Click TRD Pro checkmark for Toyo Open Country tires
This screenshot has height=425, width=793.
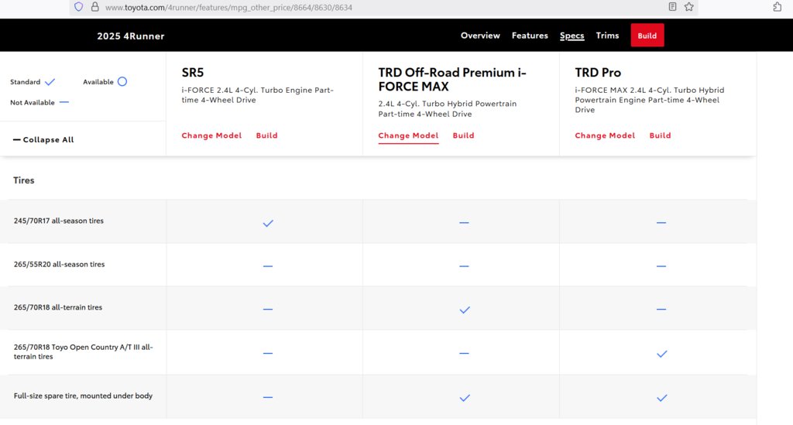point(661,354)
